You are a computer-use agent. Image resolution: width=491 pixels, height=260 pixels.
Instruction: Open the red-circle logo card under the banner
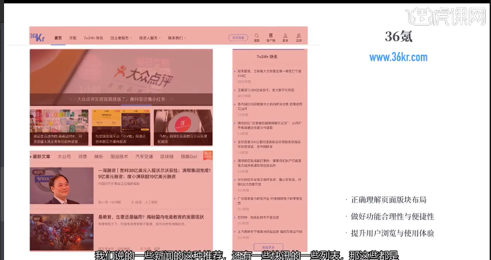click(x=183, y=128)
